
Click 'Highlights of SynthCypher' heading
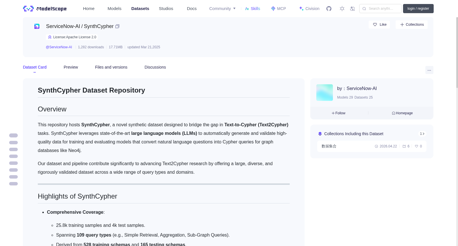pyautogui.click(x=78, y=196)
